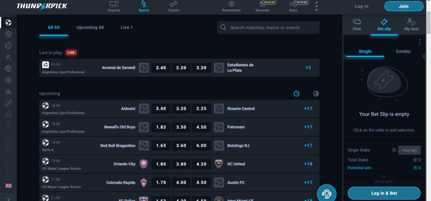Select the soccer ball sidebar icon
Viewport: 431px width, 201px height.
click(x=8, y=23)
